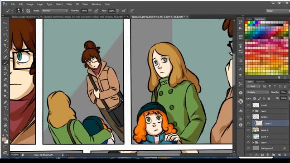Select the Healing Brush tool
290x163 pixels.
pos(5,57)
